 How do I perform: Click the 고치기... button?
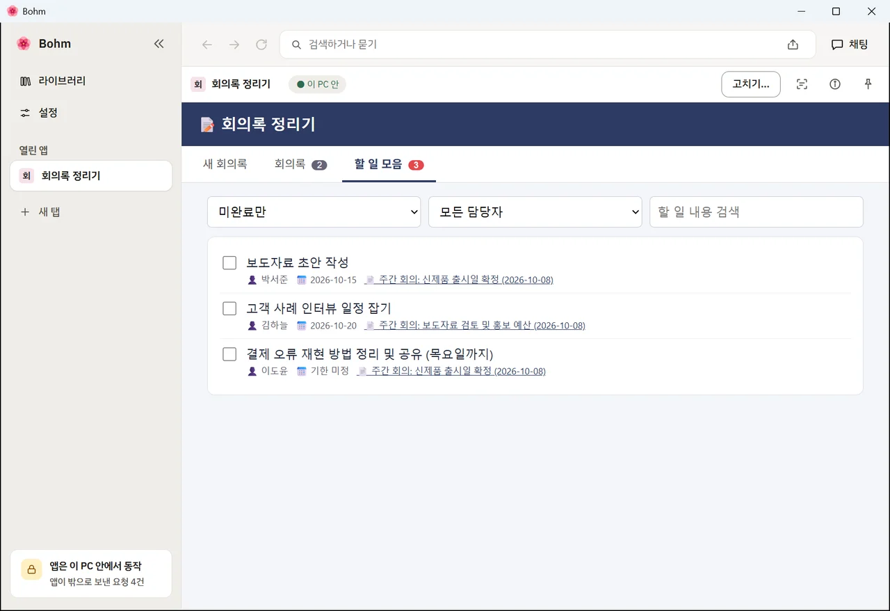751,84
